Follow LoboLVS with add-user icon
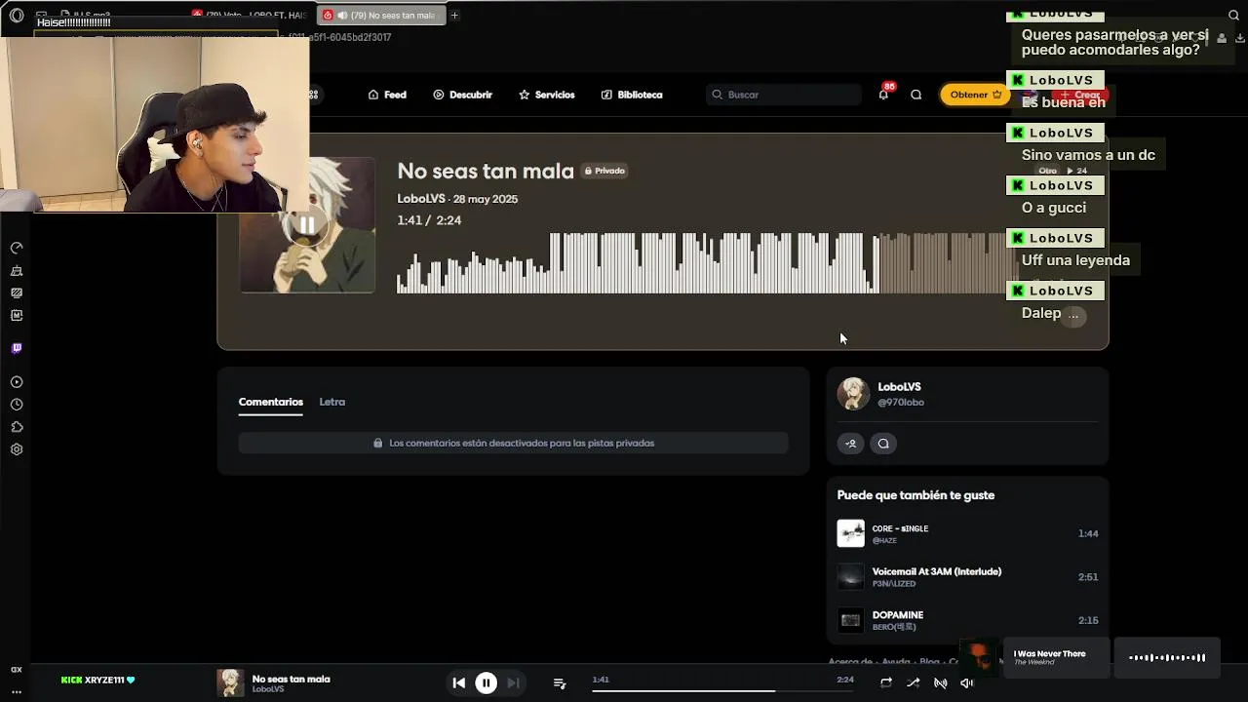 point(850,444)
